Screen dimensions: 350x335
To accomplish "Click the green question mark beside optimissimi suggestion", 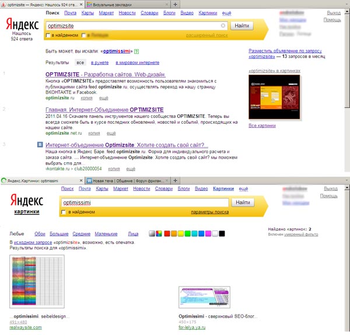I will pyautogui.click(x=136, y=51).
